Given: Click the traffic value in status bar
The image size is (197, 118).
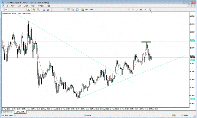Looking at the screenshot, I should point(184,115).
